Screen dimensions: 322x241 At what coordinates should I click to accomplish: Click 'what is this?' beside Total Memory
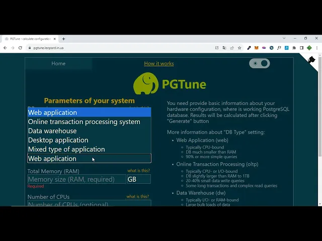coord(139,171)
